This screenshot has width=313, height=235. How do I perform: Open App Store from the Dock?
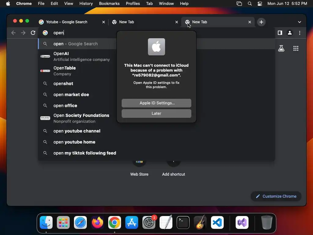click(x=131, y=222)
